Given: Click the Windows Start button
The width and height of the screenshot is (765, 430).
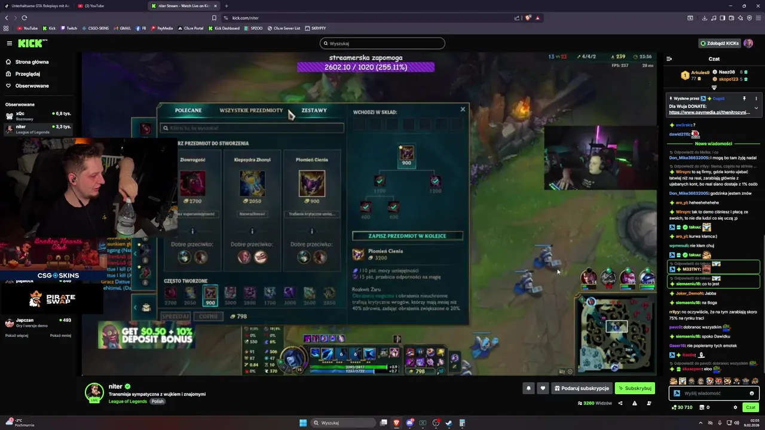Looking at the screenshot, I should coord(303,423).
